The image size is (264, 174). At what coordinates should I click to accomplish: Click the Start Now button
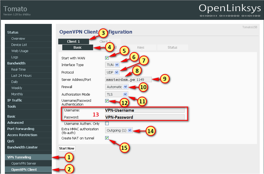click(67, 148)
